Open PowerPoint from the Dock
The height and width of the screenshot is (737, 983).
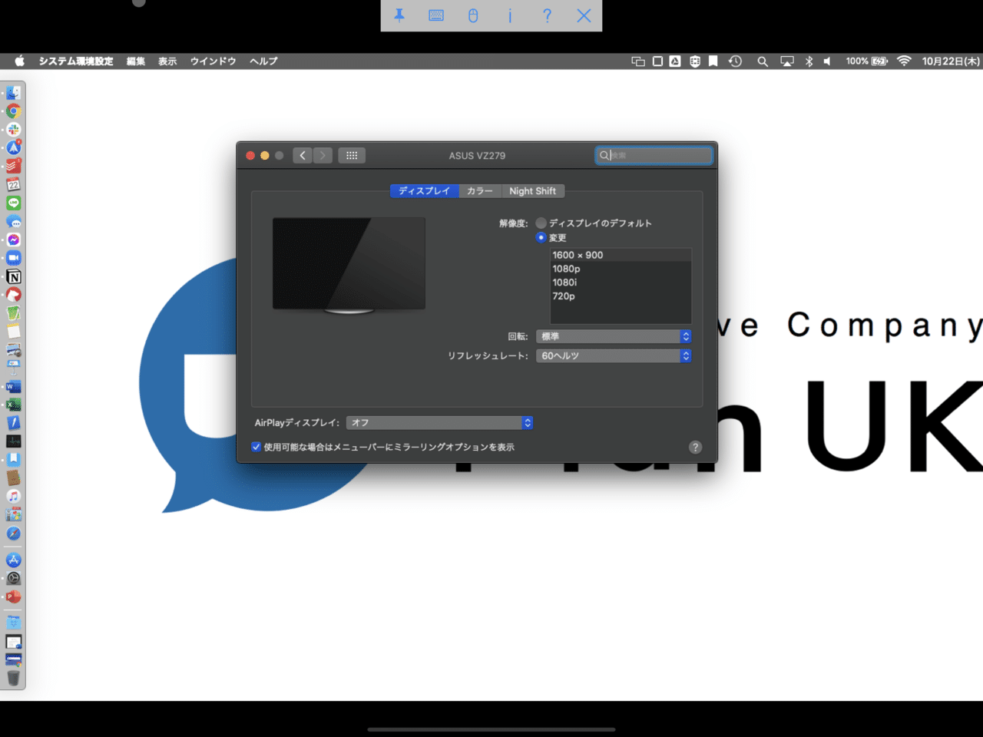13,597
